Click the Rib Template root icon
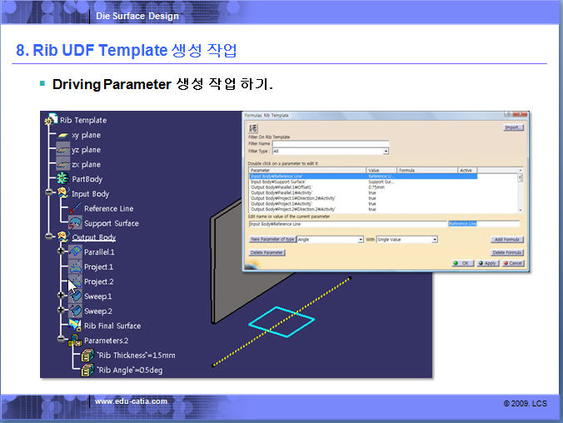 [x=52, y=120]
